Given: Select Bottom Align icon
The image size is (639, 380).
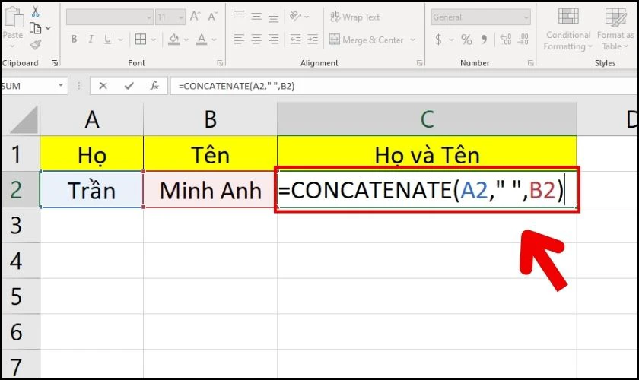Looking at the screenshot, I should (x=273, y=17).
